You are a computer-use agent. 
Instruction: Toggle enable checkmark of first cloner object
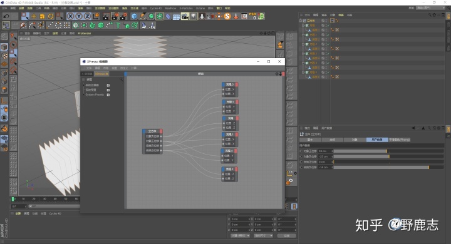(328, 25)
